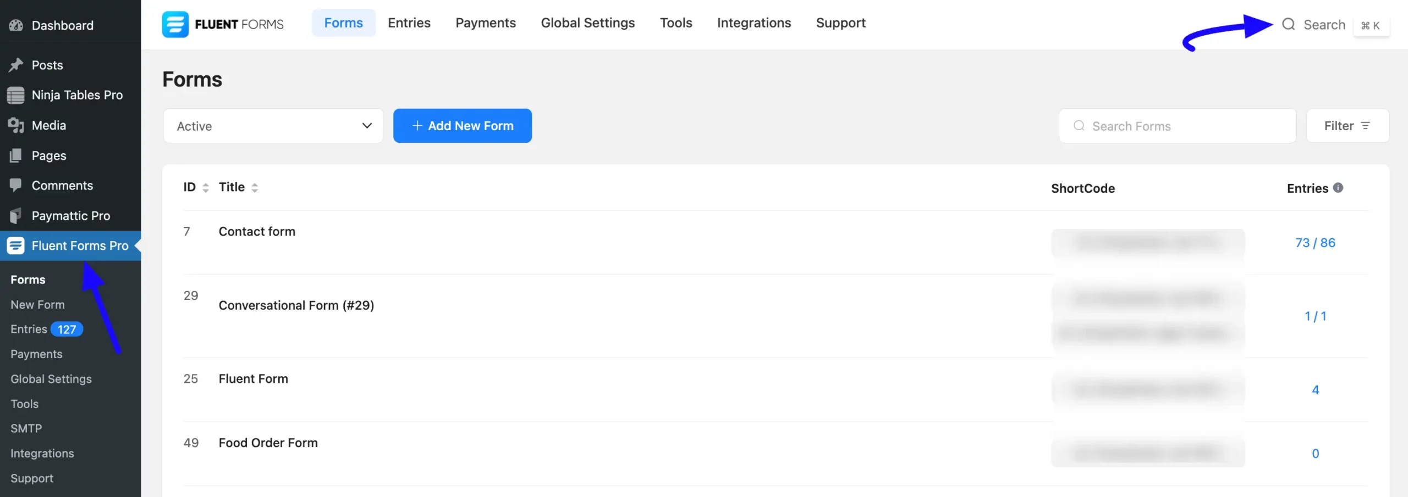The width and height of the screenshot is (1408, 497).
Task: Go to Global Settings in top navigation
Action: (587, 23)
